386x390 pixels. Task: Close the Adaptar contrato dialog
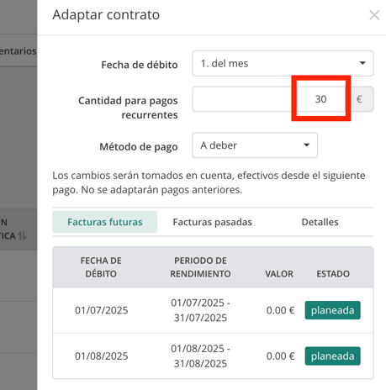coord(374,15)
